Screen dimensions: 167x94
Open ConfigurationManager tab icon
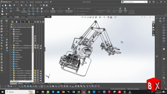[21, 22]
